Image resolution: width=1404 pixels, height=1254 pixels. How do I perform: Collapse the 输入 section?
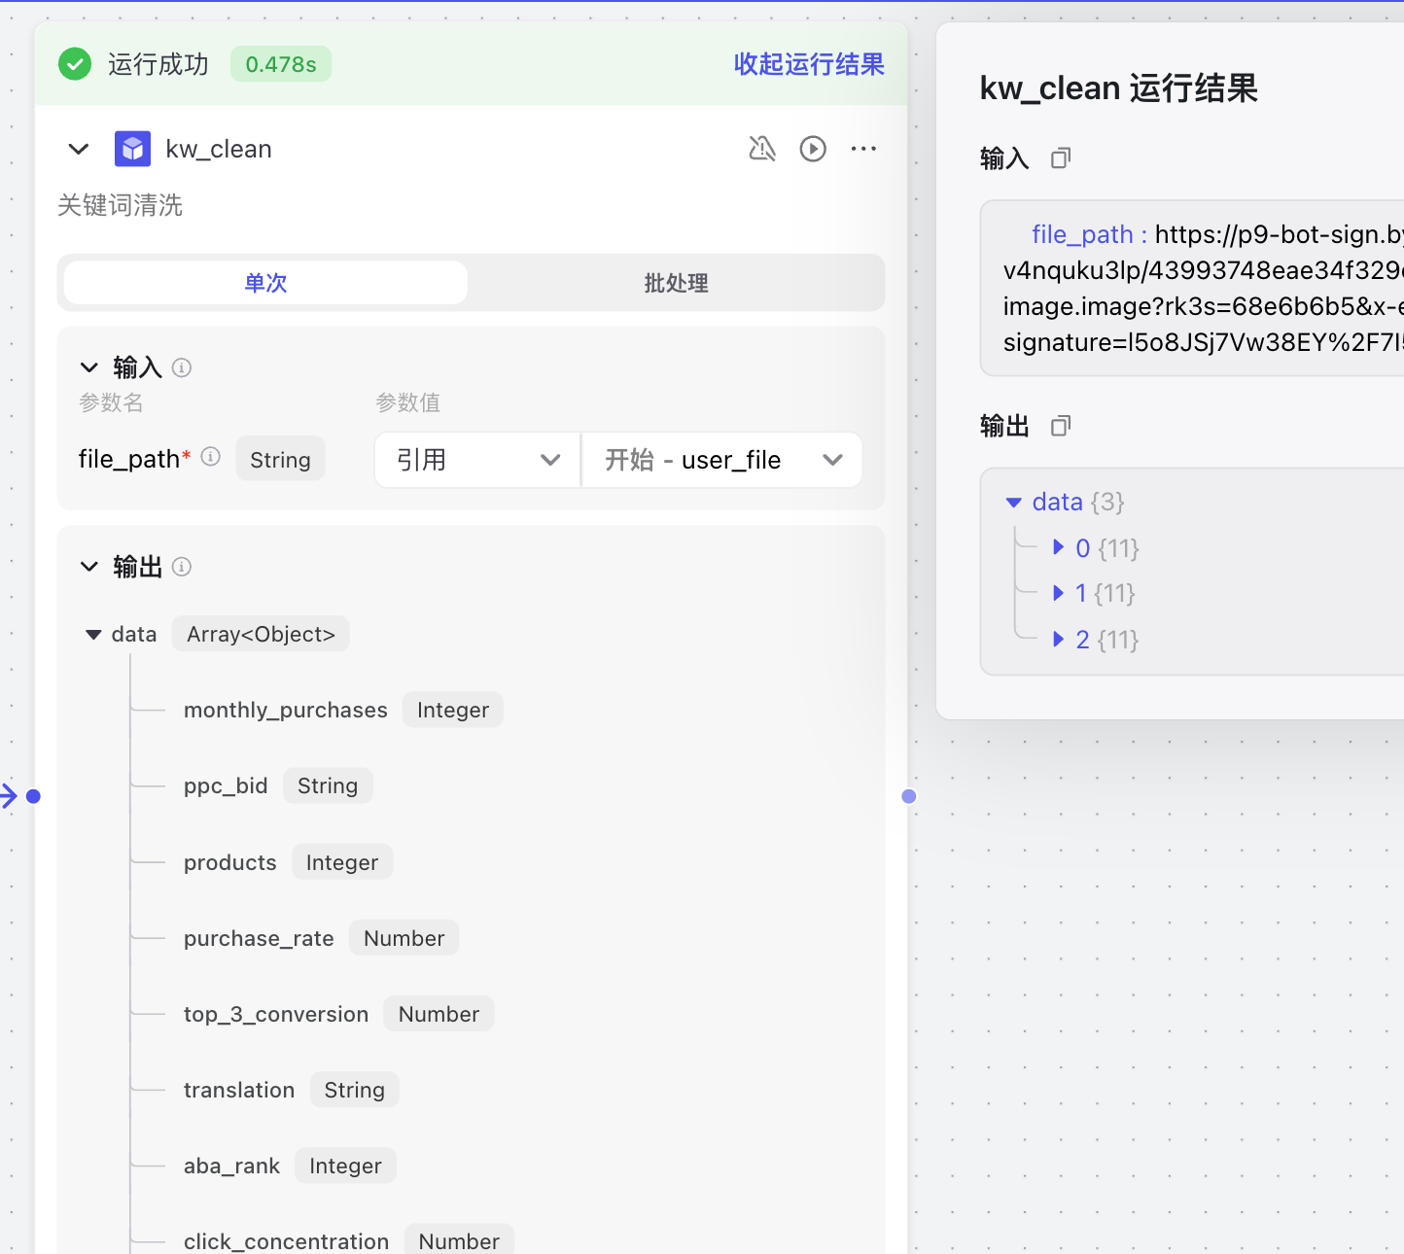tap(89, 367)
